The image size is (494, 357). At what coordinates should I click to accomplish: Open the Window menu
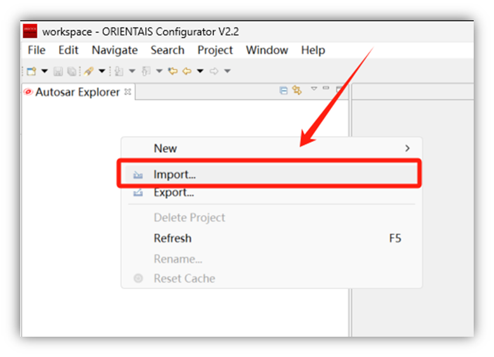tap(267, 50)
